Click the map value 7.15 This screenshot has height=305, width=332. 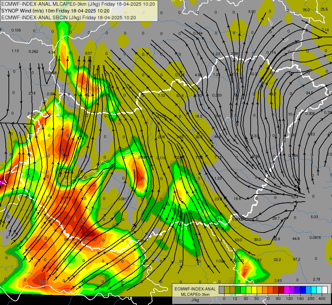(218, 157)
